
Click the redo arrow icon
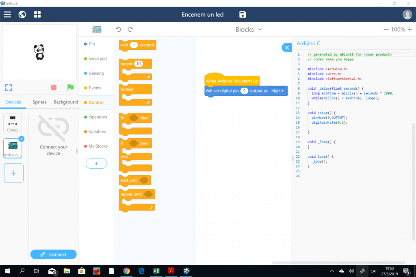130,30
